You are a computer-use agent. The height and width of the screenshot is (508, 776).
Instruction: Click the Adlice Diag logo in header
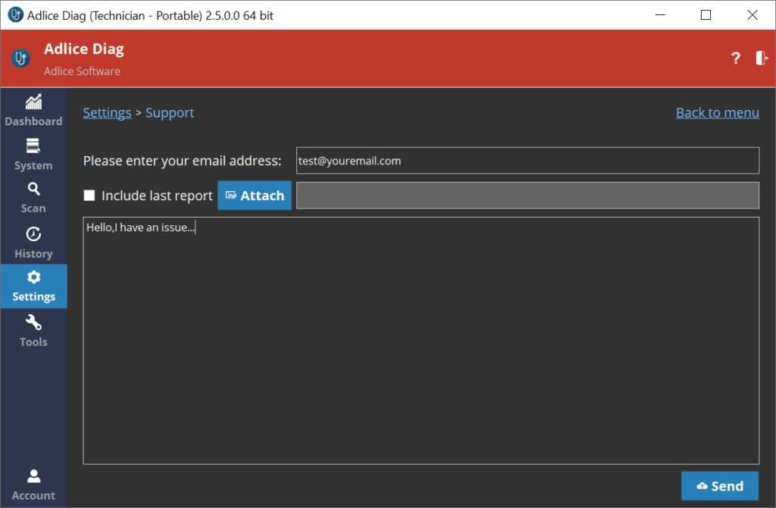point(21,58)
